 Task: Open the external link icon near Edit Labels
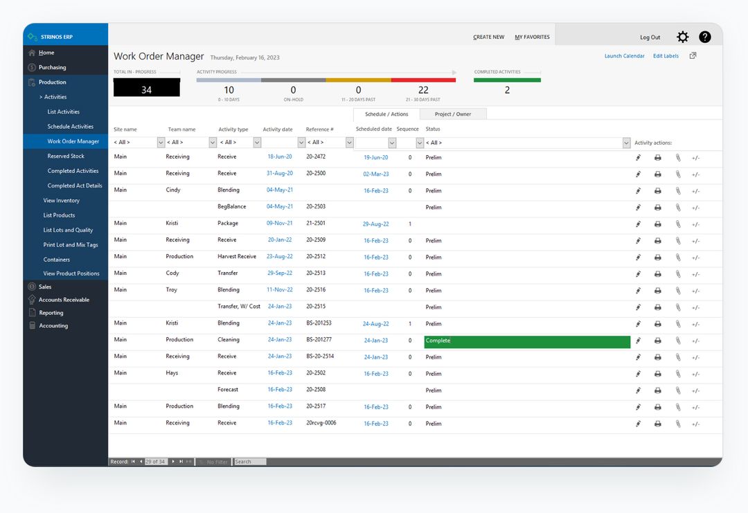click(693, 55)
